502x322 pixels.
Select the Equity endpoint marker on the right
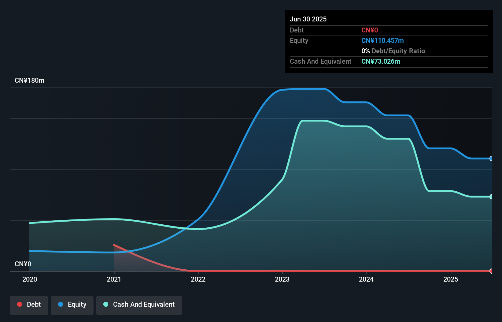pos(492,159)
